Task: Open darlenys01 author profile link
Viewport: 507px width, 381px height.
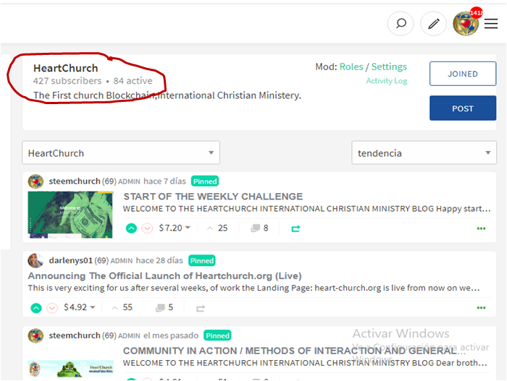Action: [x=71, y=260]
